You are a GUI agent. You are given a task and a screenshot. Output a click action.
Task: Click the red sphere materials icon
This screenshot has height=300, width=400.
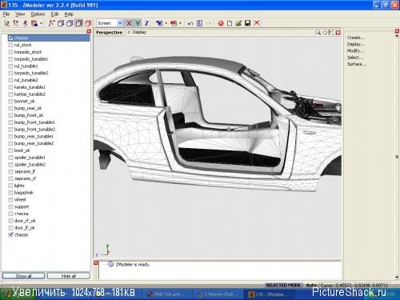tap(221, 23)
